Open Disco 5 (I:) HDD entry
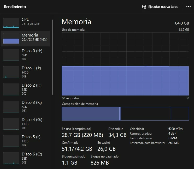 click(x=25, y=141)
